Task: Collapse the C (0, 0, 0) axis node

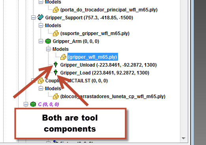Action: [26, 104]
